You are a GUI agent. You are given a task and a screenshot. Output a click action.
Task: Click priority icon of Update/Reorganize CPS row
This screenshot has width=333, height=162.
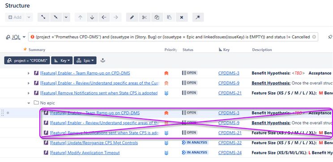coord(166,143)
